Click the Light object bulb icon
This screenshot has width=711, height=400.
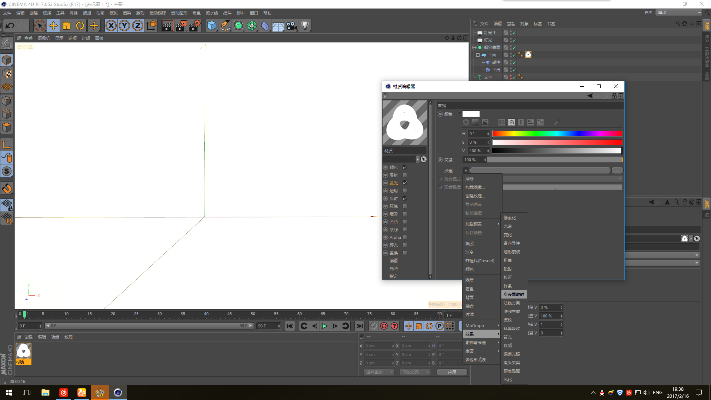pyautogui.click(x=305, y=26)
